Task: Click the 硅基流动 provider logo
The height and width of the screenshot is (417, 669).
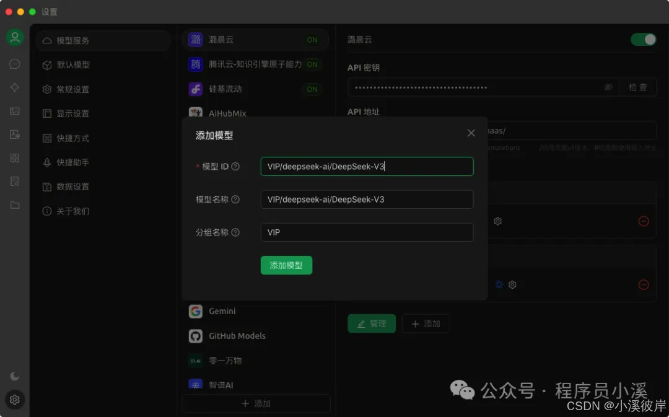Action: tap(196, 89)
